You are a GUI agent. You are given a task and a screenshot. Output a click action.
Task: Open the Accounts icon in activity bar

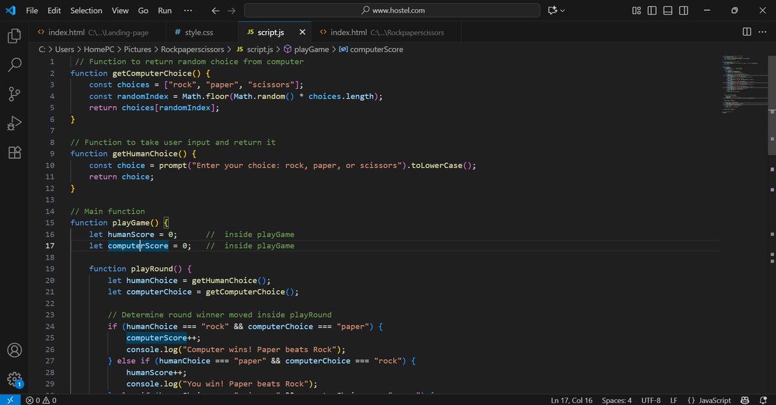click(x=14, y=351)
